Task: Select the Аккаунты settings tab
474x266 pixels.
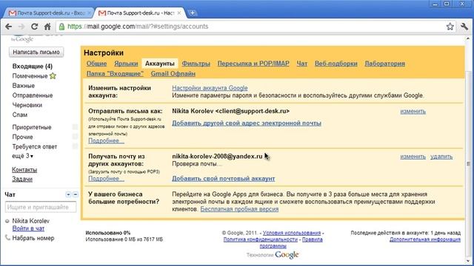Action: point(160,64)
